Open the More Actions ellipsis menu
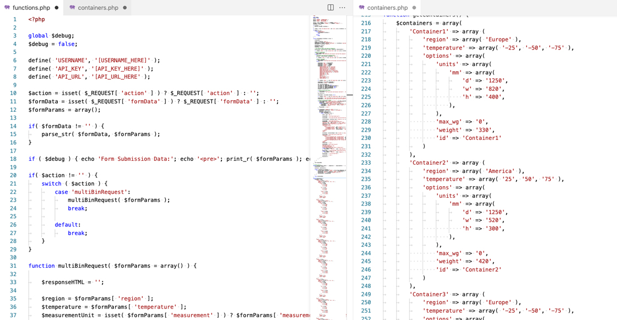 point(343,8)
